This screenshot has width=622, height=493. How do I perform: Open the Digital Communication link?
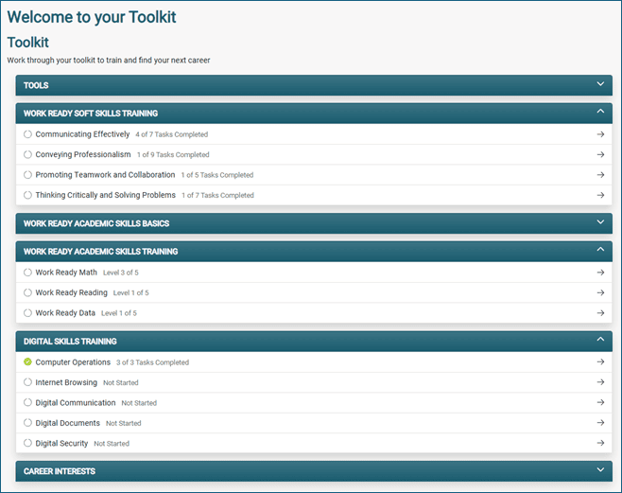(x=76, y=402)
